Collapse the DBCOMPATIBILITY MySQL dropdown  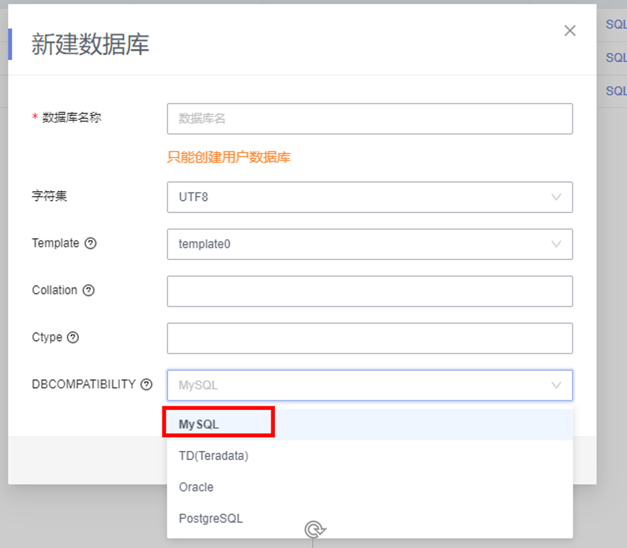[x=370, y=386]
